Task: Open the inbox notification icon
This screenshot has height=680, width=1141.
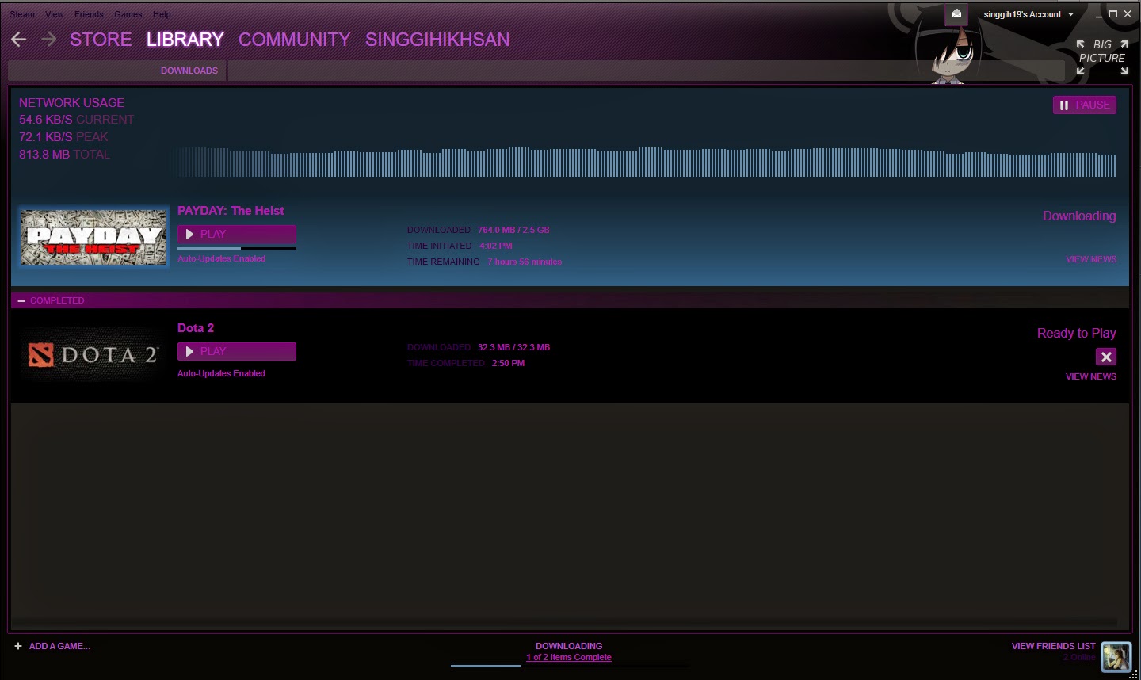Action: (x=956, y=13)
